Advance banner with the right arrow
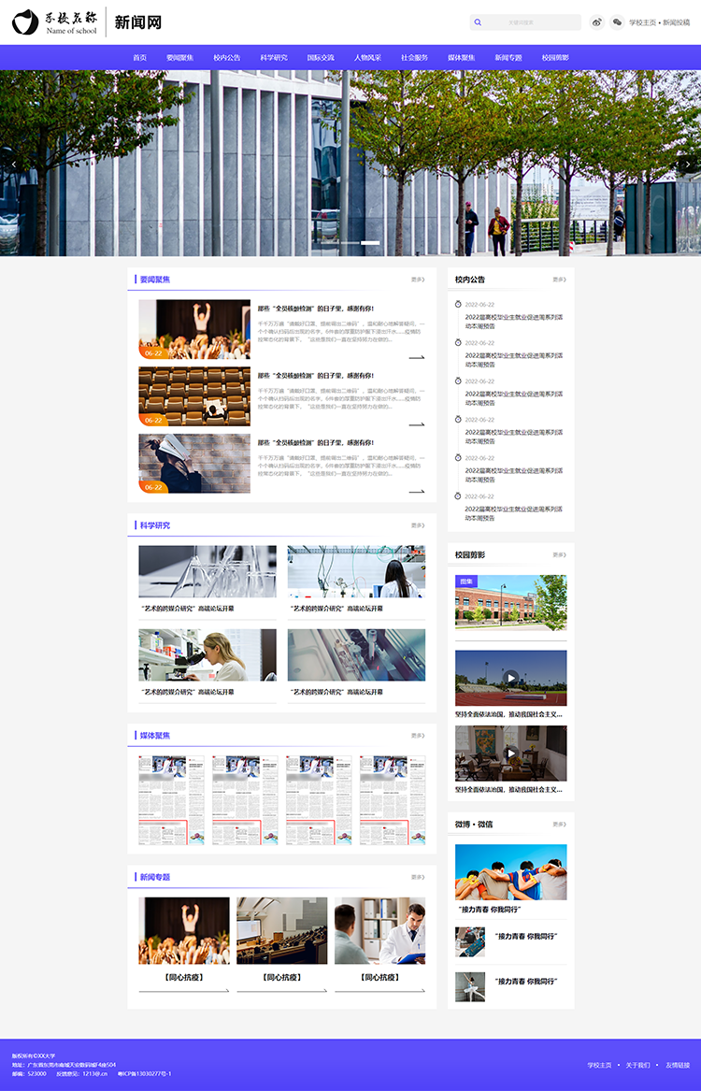This screenshot has height=1091, width=701. 688,164
